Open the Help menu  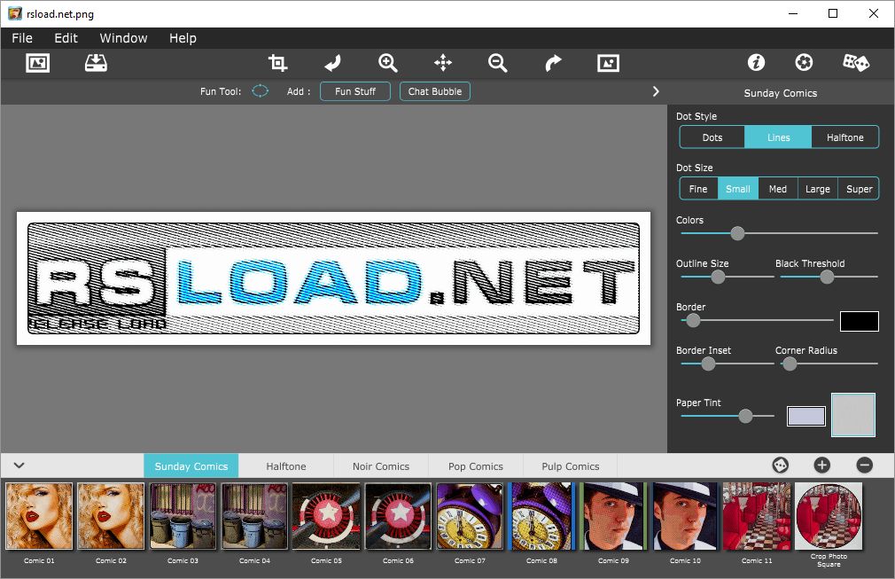coord(183,38)
